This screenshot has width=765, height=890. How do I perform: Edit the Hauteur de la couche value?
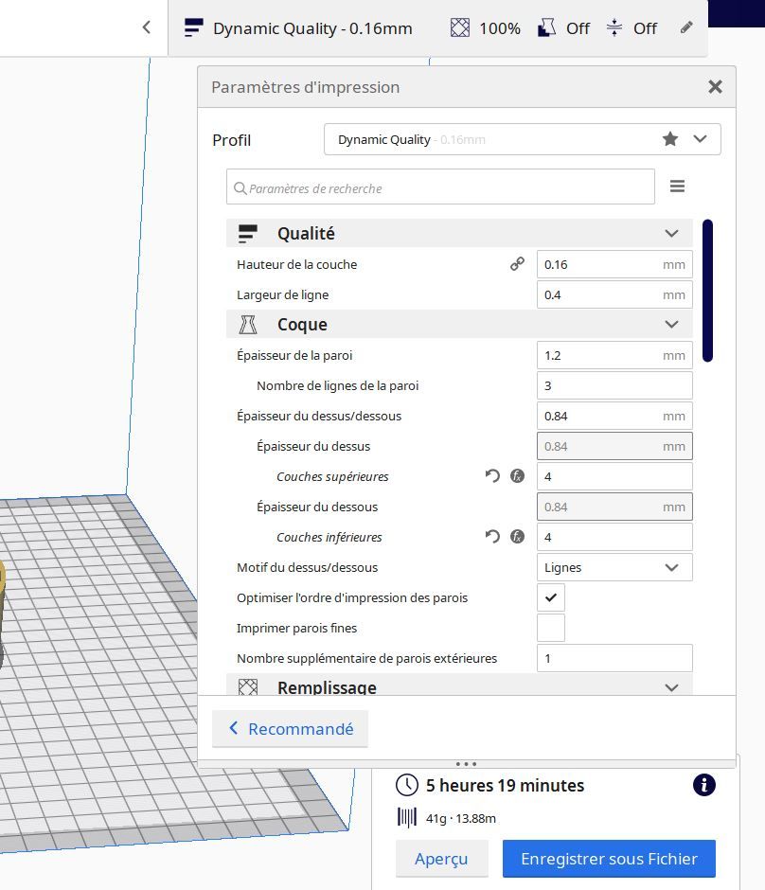[x=614, y=264]
